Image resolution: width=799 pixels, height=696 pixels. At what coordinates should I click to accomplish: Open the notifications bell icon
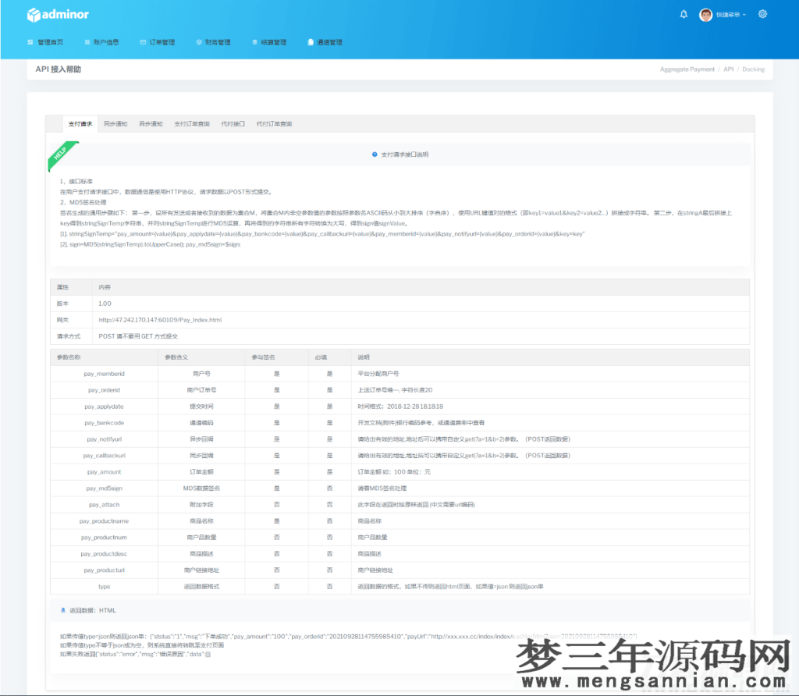(x=681, y=13)
